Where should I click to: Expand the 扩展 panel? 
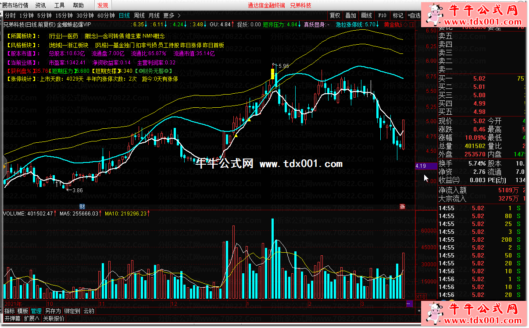click(x=32, y=318)
